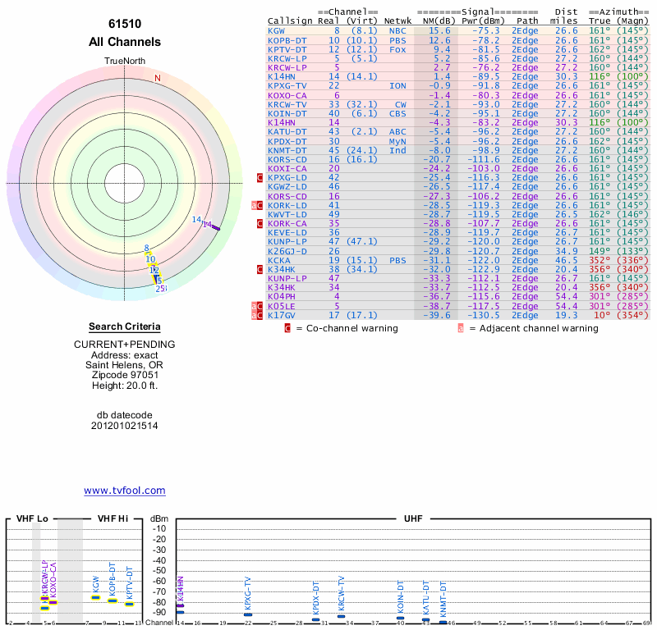The width and height of the screenshot is (657, 630).
Task: Click the red N marker on the radar plot
Action: click(x=158, y=78)
